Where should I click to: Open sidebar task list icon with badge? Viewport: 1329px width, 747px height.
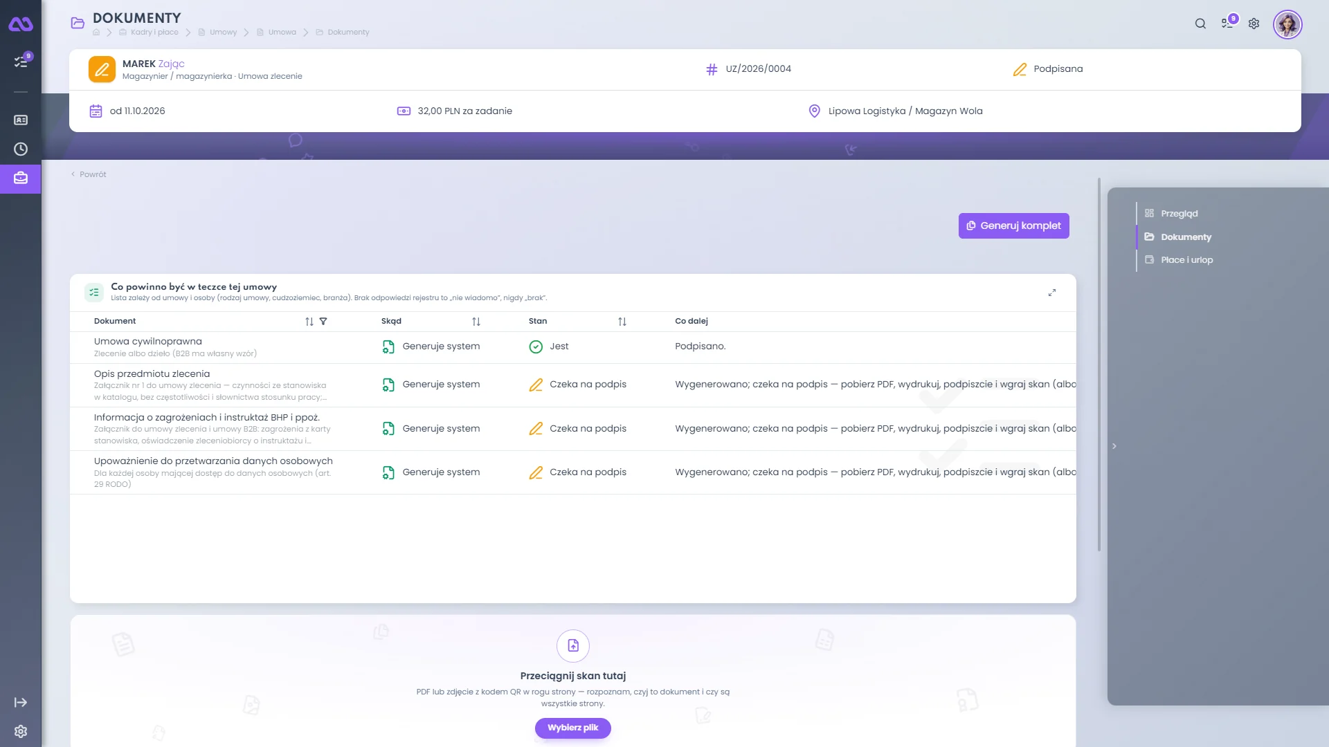pos(21,62)
